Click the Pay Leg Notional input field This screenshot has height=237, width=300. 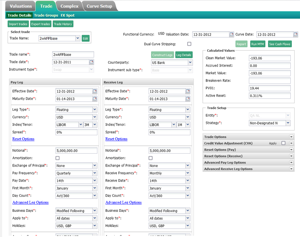point(76,151)
